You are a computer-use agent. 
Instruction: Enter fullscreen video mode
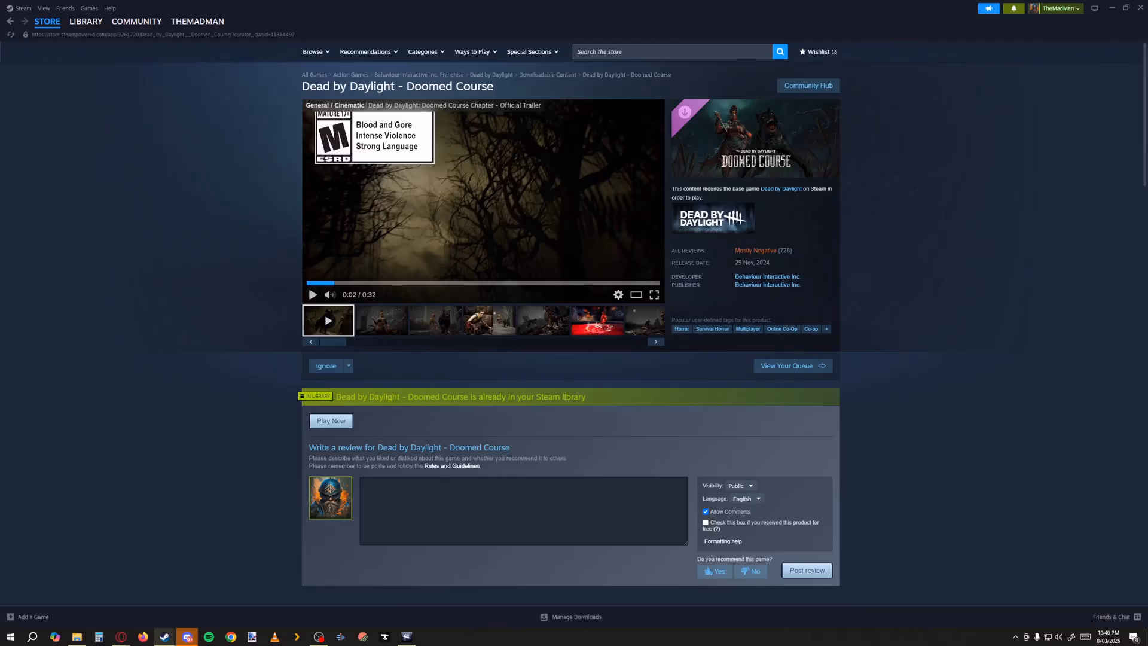654,295
